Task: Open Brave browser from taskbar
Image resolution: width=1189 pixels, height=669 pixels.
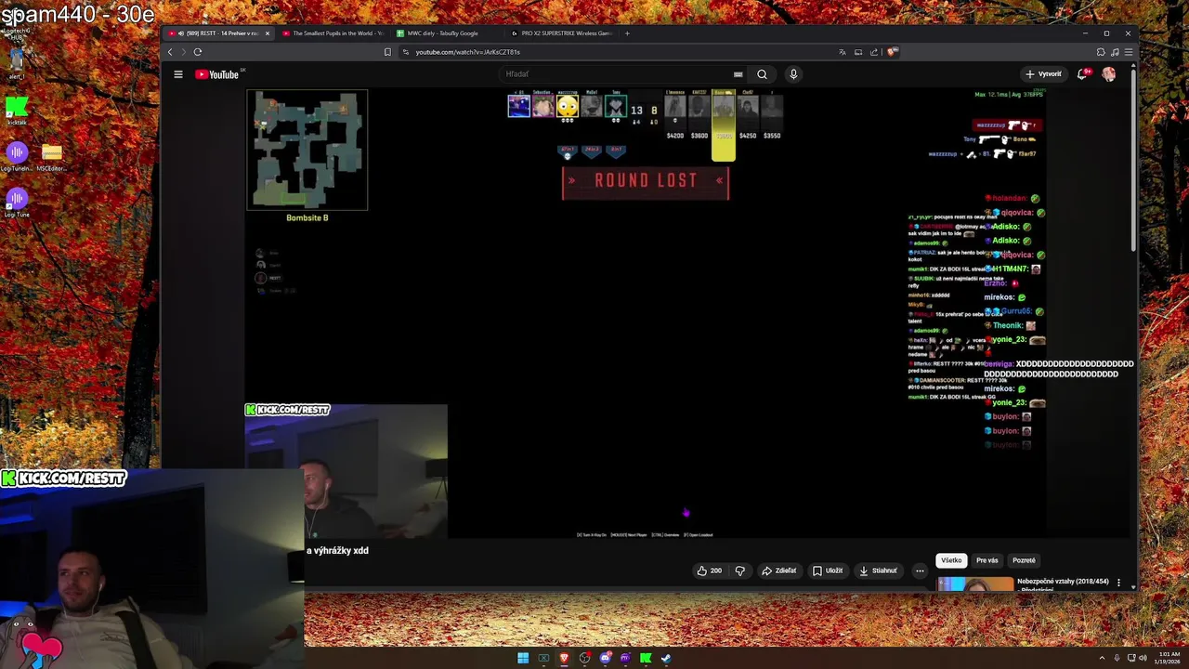Action: coord(564,658)
